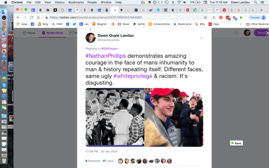Click the Pinterest extension icon
Image resolution: width=269 pixels, height=168 pixels.
point(221,18)
